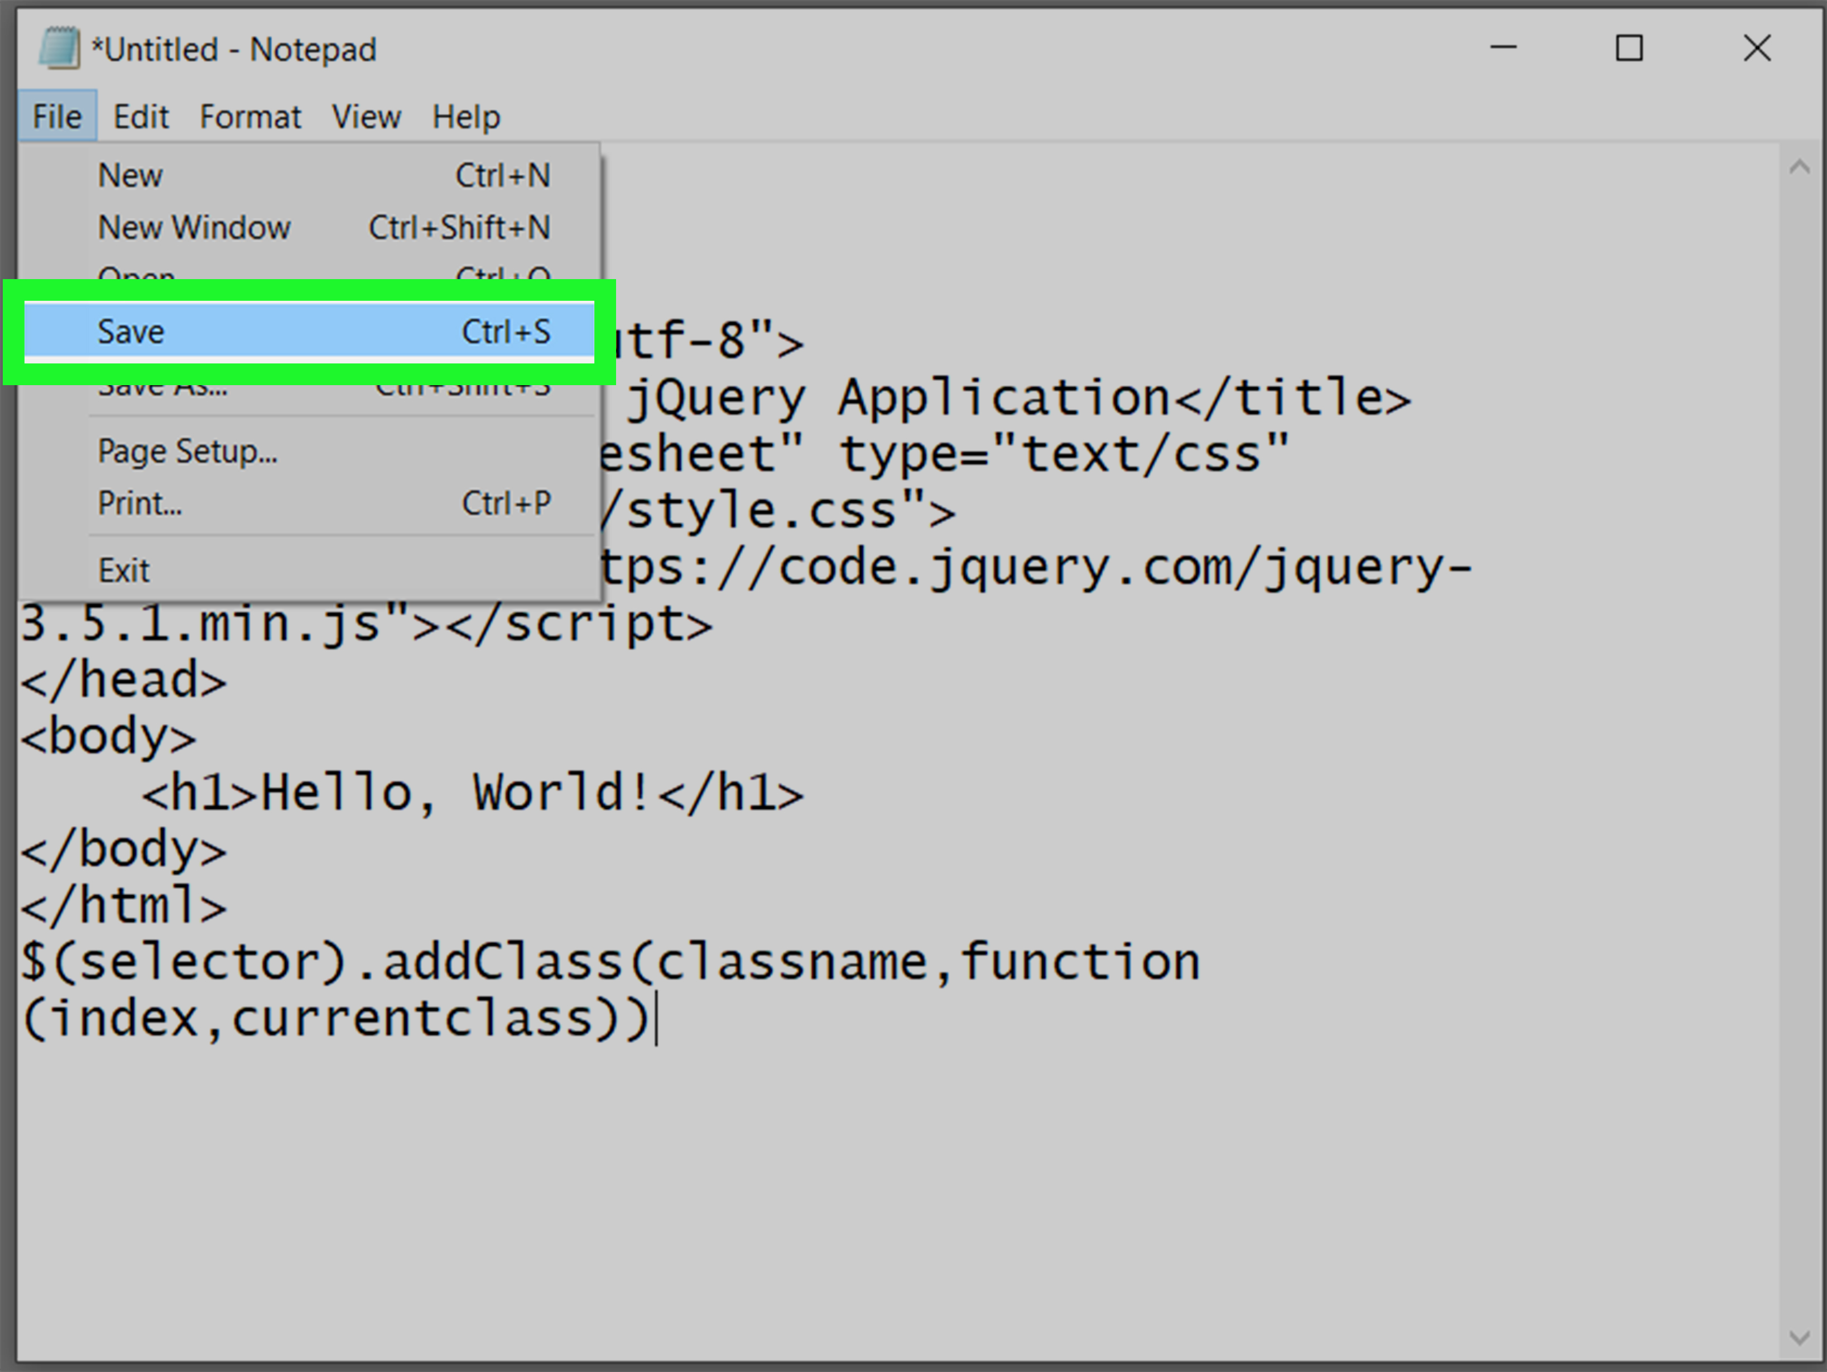Choose Exit from the File menu
Viewport: 1827px width, 1372px height.
(x=309, y=570)
